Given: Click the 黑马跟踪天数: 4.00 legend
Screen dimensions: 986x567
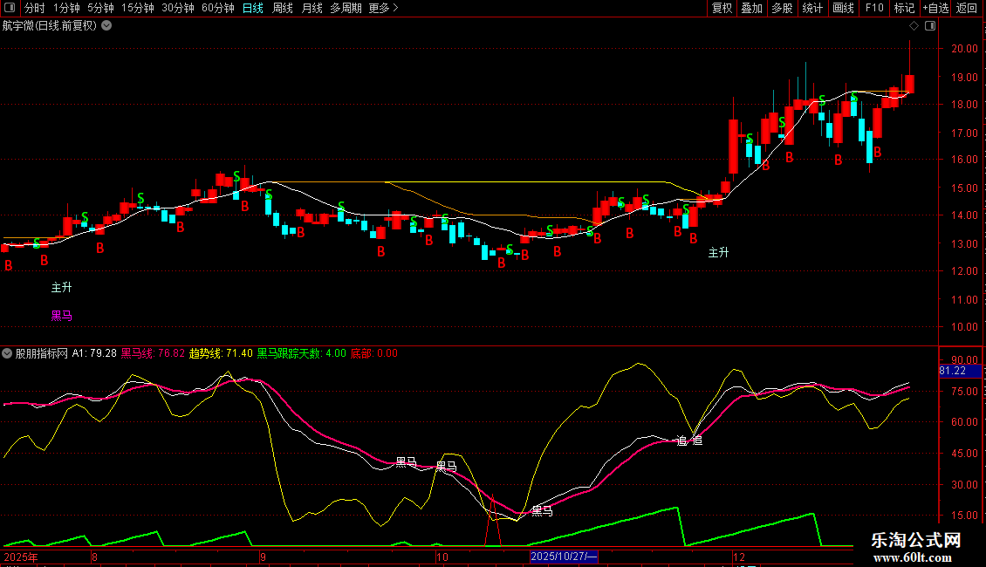Looking at the screenshot, I should 301,353.
